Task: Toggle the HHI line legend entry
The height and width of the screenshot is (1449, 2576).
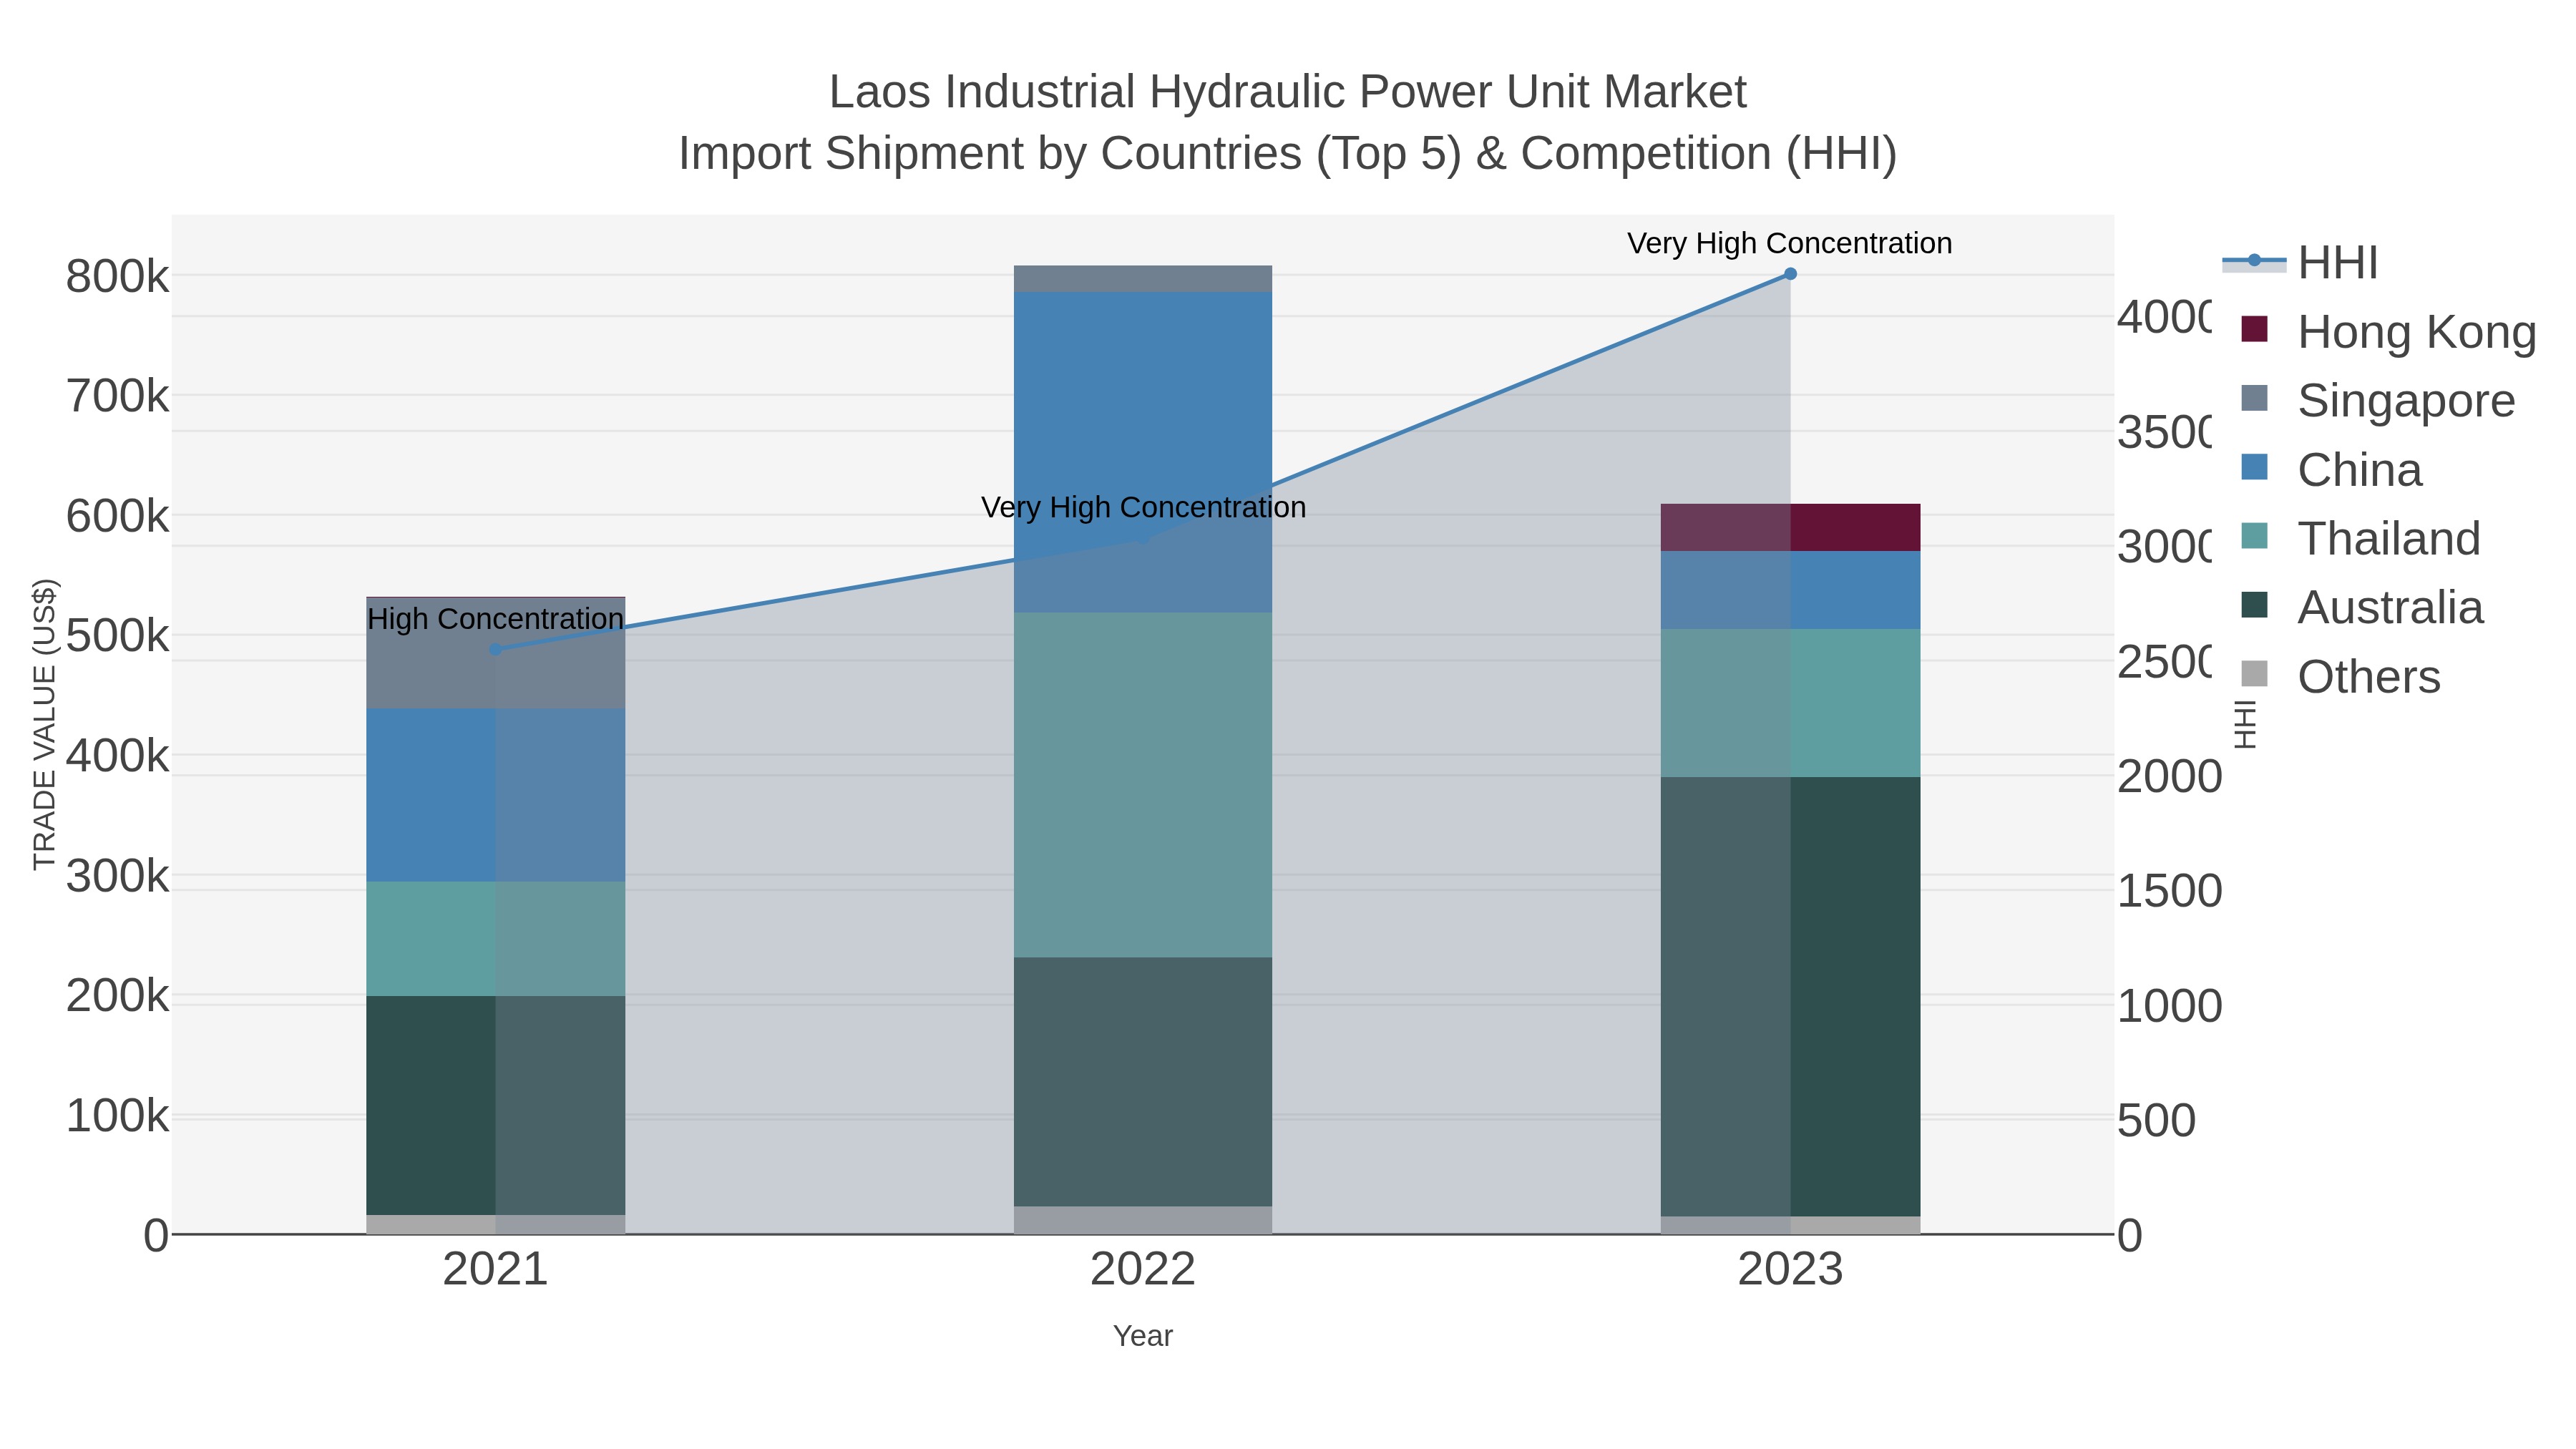Action: click(2299, 263)
